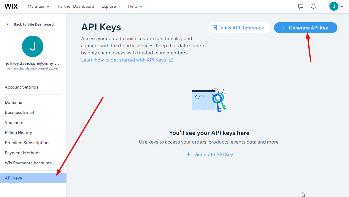349x197 pixels.
Task: Select API Keys in the sidebar
Action: tap(33, 178)
